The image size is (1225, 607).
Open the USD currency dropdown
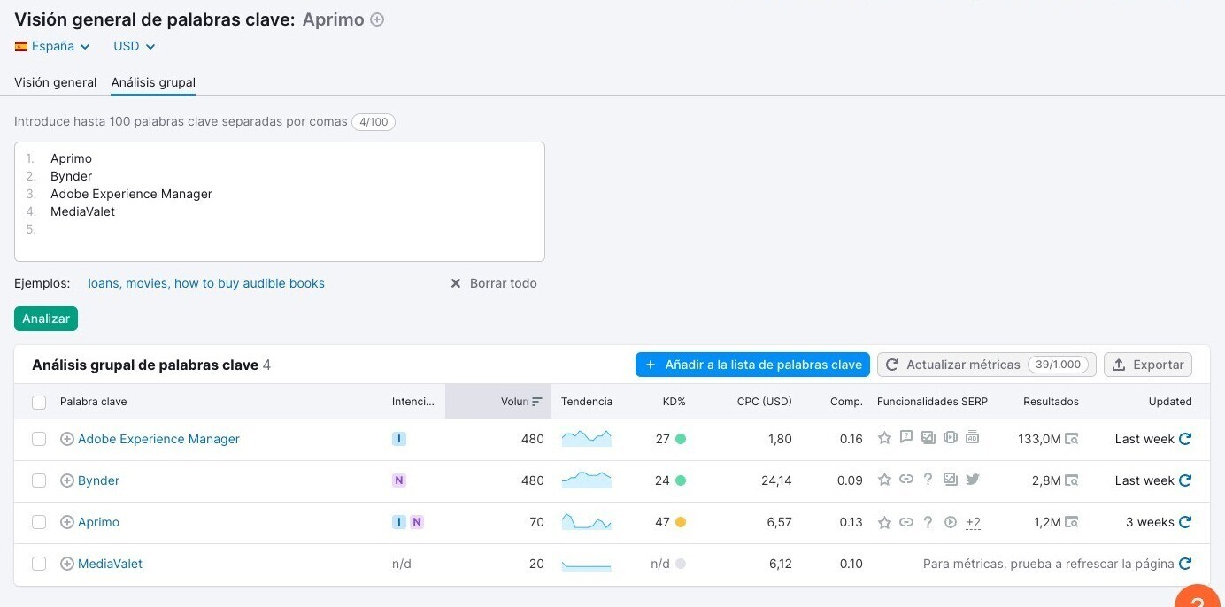(132, 45)
